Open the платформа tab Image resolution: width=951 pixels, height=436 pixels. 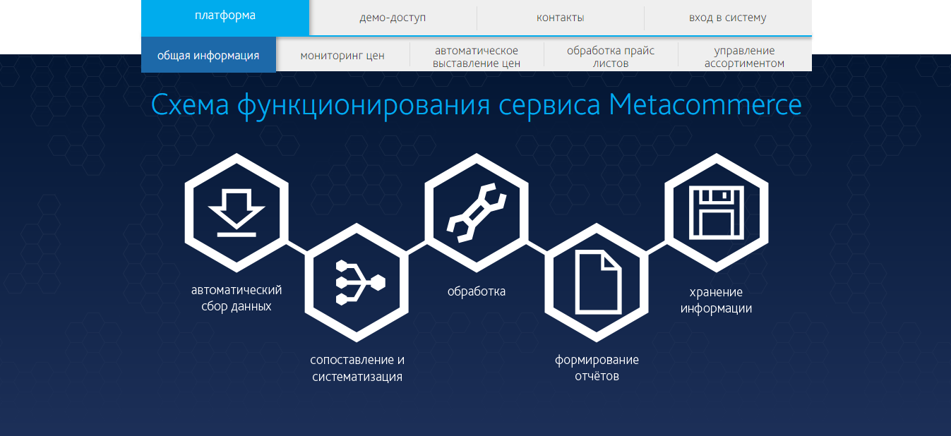coord(225,18)
